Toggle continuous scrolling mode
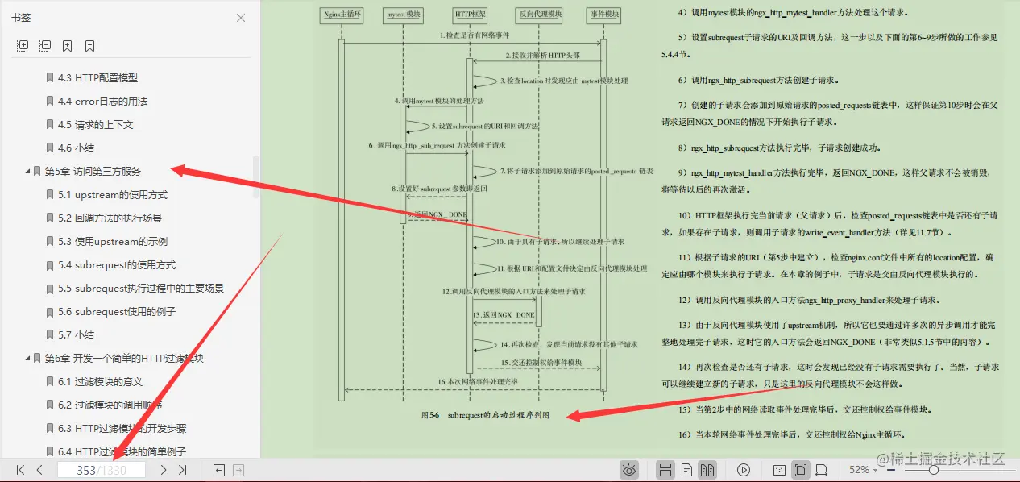Viewport: 1020px width, 482px height. pyautogui.click(x=665, y=470)
